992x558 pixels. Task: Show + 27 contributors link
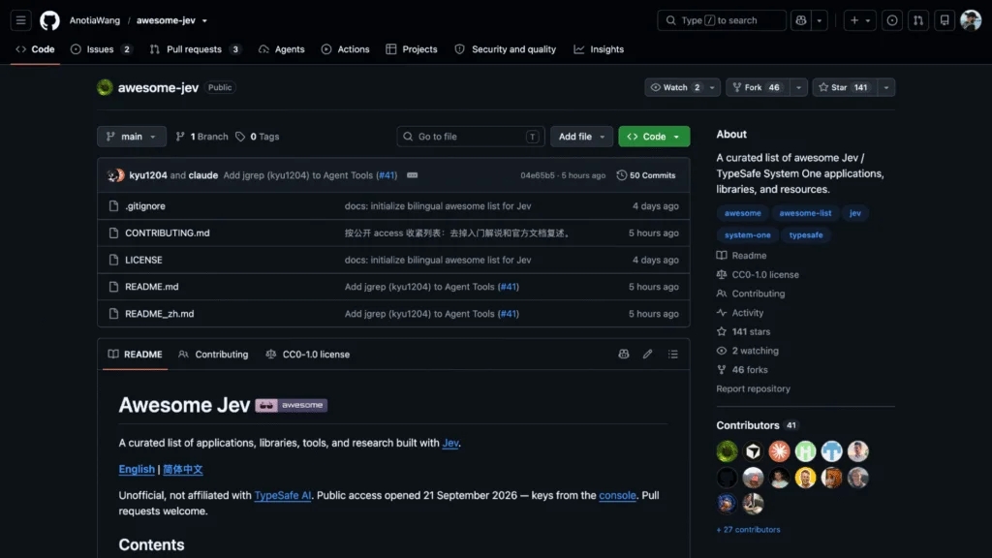coord(749,530)
